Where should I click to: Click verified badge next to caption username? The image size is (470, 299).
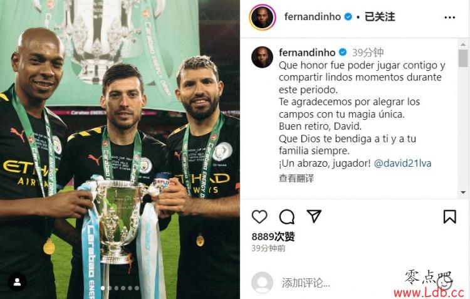(343, 53)
